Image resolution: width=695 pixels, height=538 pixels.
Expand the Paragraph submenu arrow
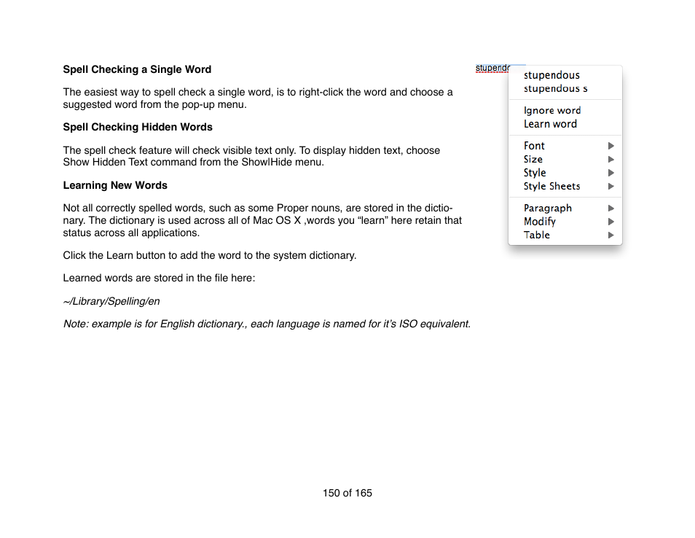[x=610, y=208]
